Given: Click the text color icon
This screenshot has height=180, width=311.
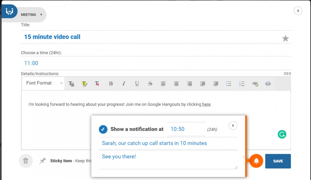Looking at the screenshot, I should [x=71, y=84].
